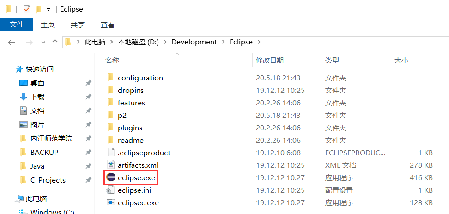This screenshot has width=449, height=214.
Task: Select the configuration folder icon
Action: pyautogui.click(x=110, y=78)
